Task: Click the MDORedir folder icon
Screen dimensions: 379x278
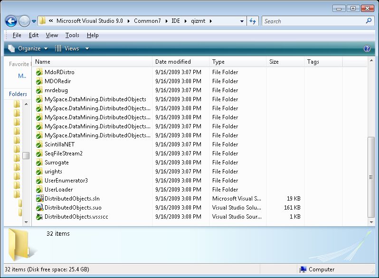Action: tap(39, 81)
